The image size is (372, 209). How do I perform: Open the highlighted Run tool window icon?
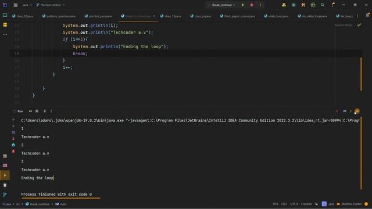(x=5, y=175)
